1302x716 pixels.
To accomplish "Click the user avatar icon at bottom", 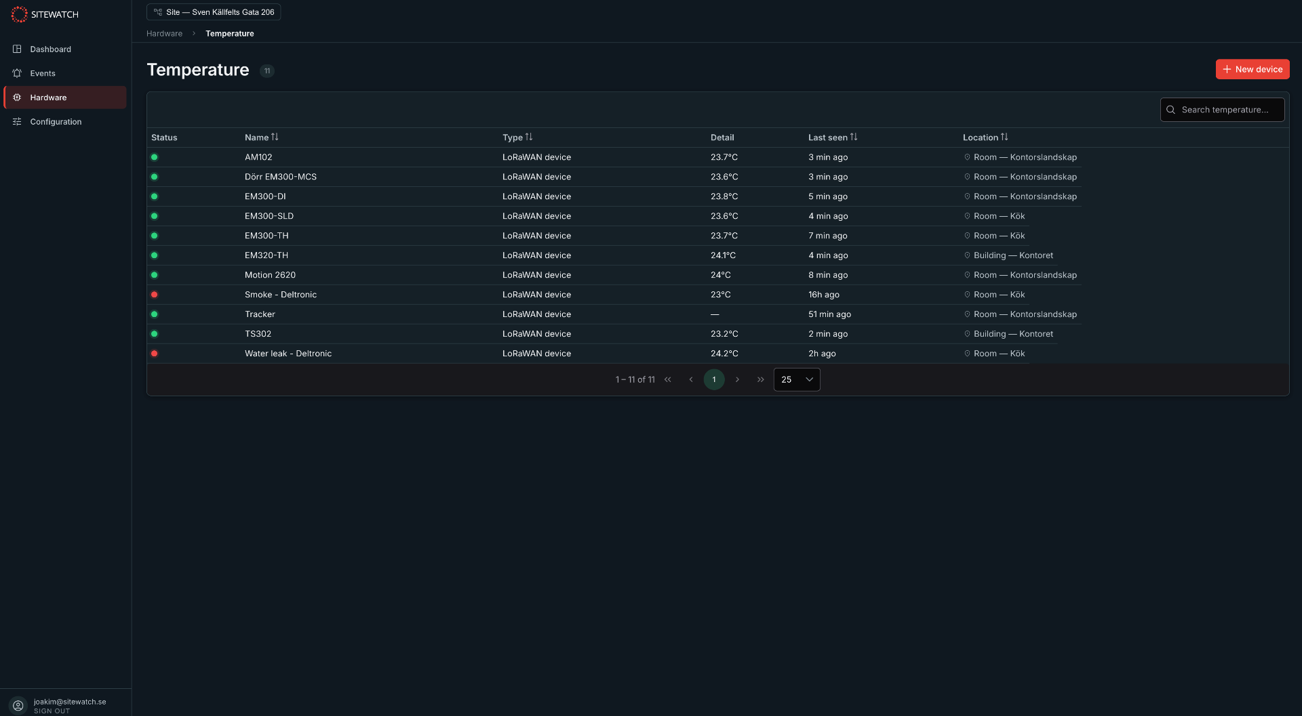I will point(18,705).
